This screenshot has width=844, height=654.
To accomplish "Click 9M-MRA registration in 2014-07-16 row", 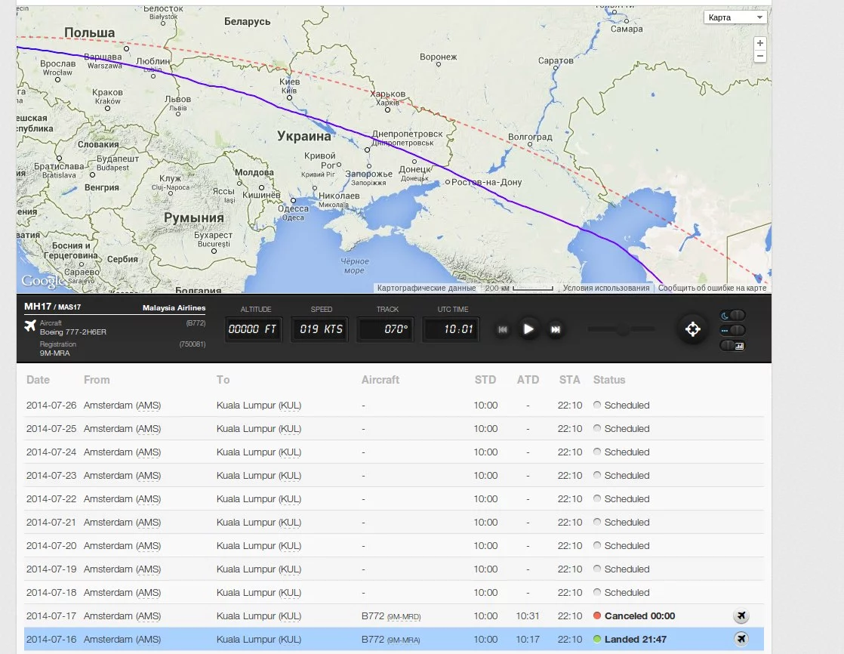I will coord(404,640).
